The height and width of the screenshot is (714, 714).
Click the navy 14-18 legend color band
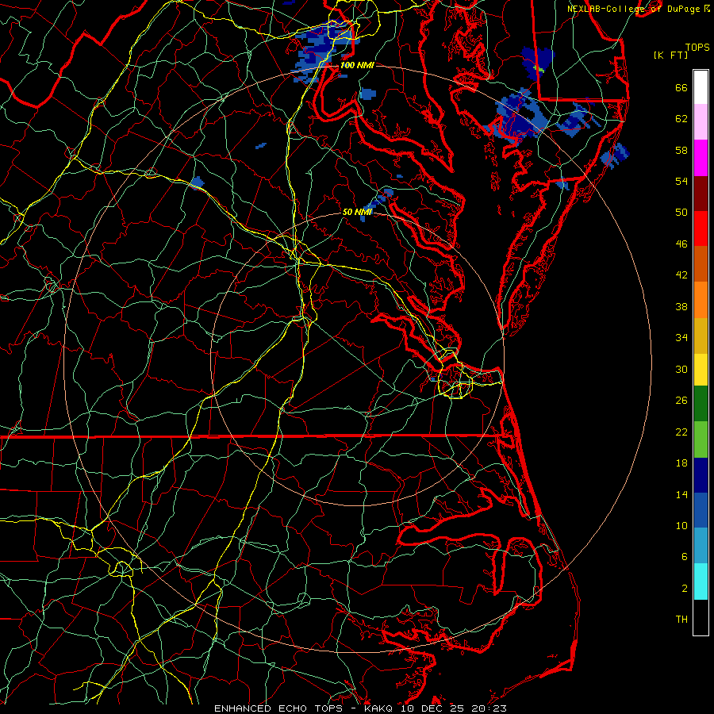[701, 475]
